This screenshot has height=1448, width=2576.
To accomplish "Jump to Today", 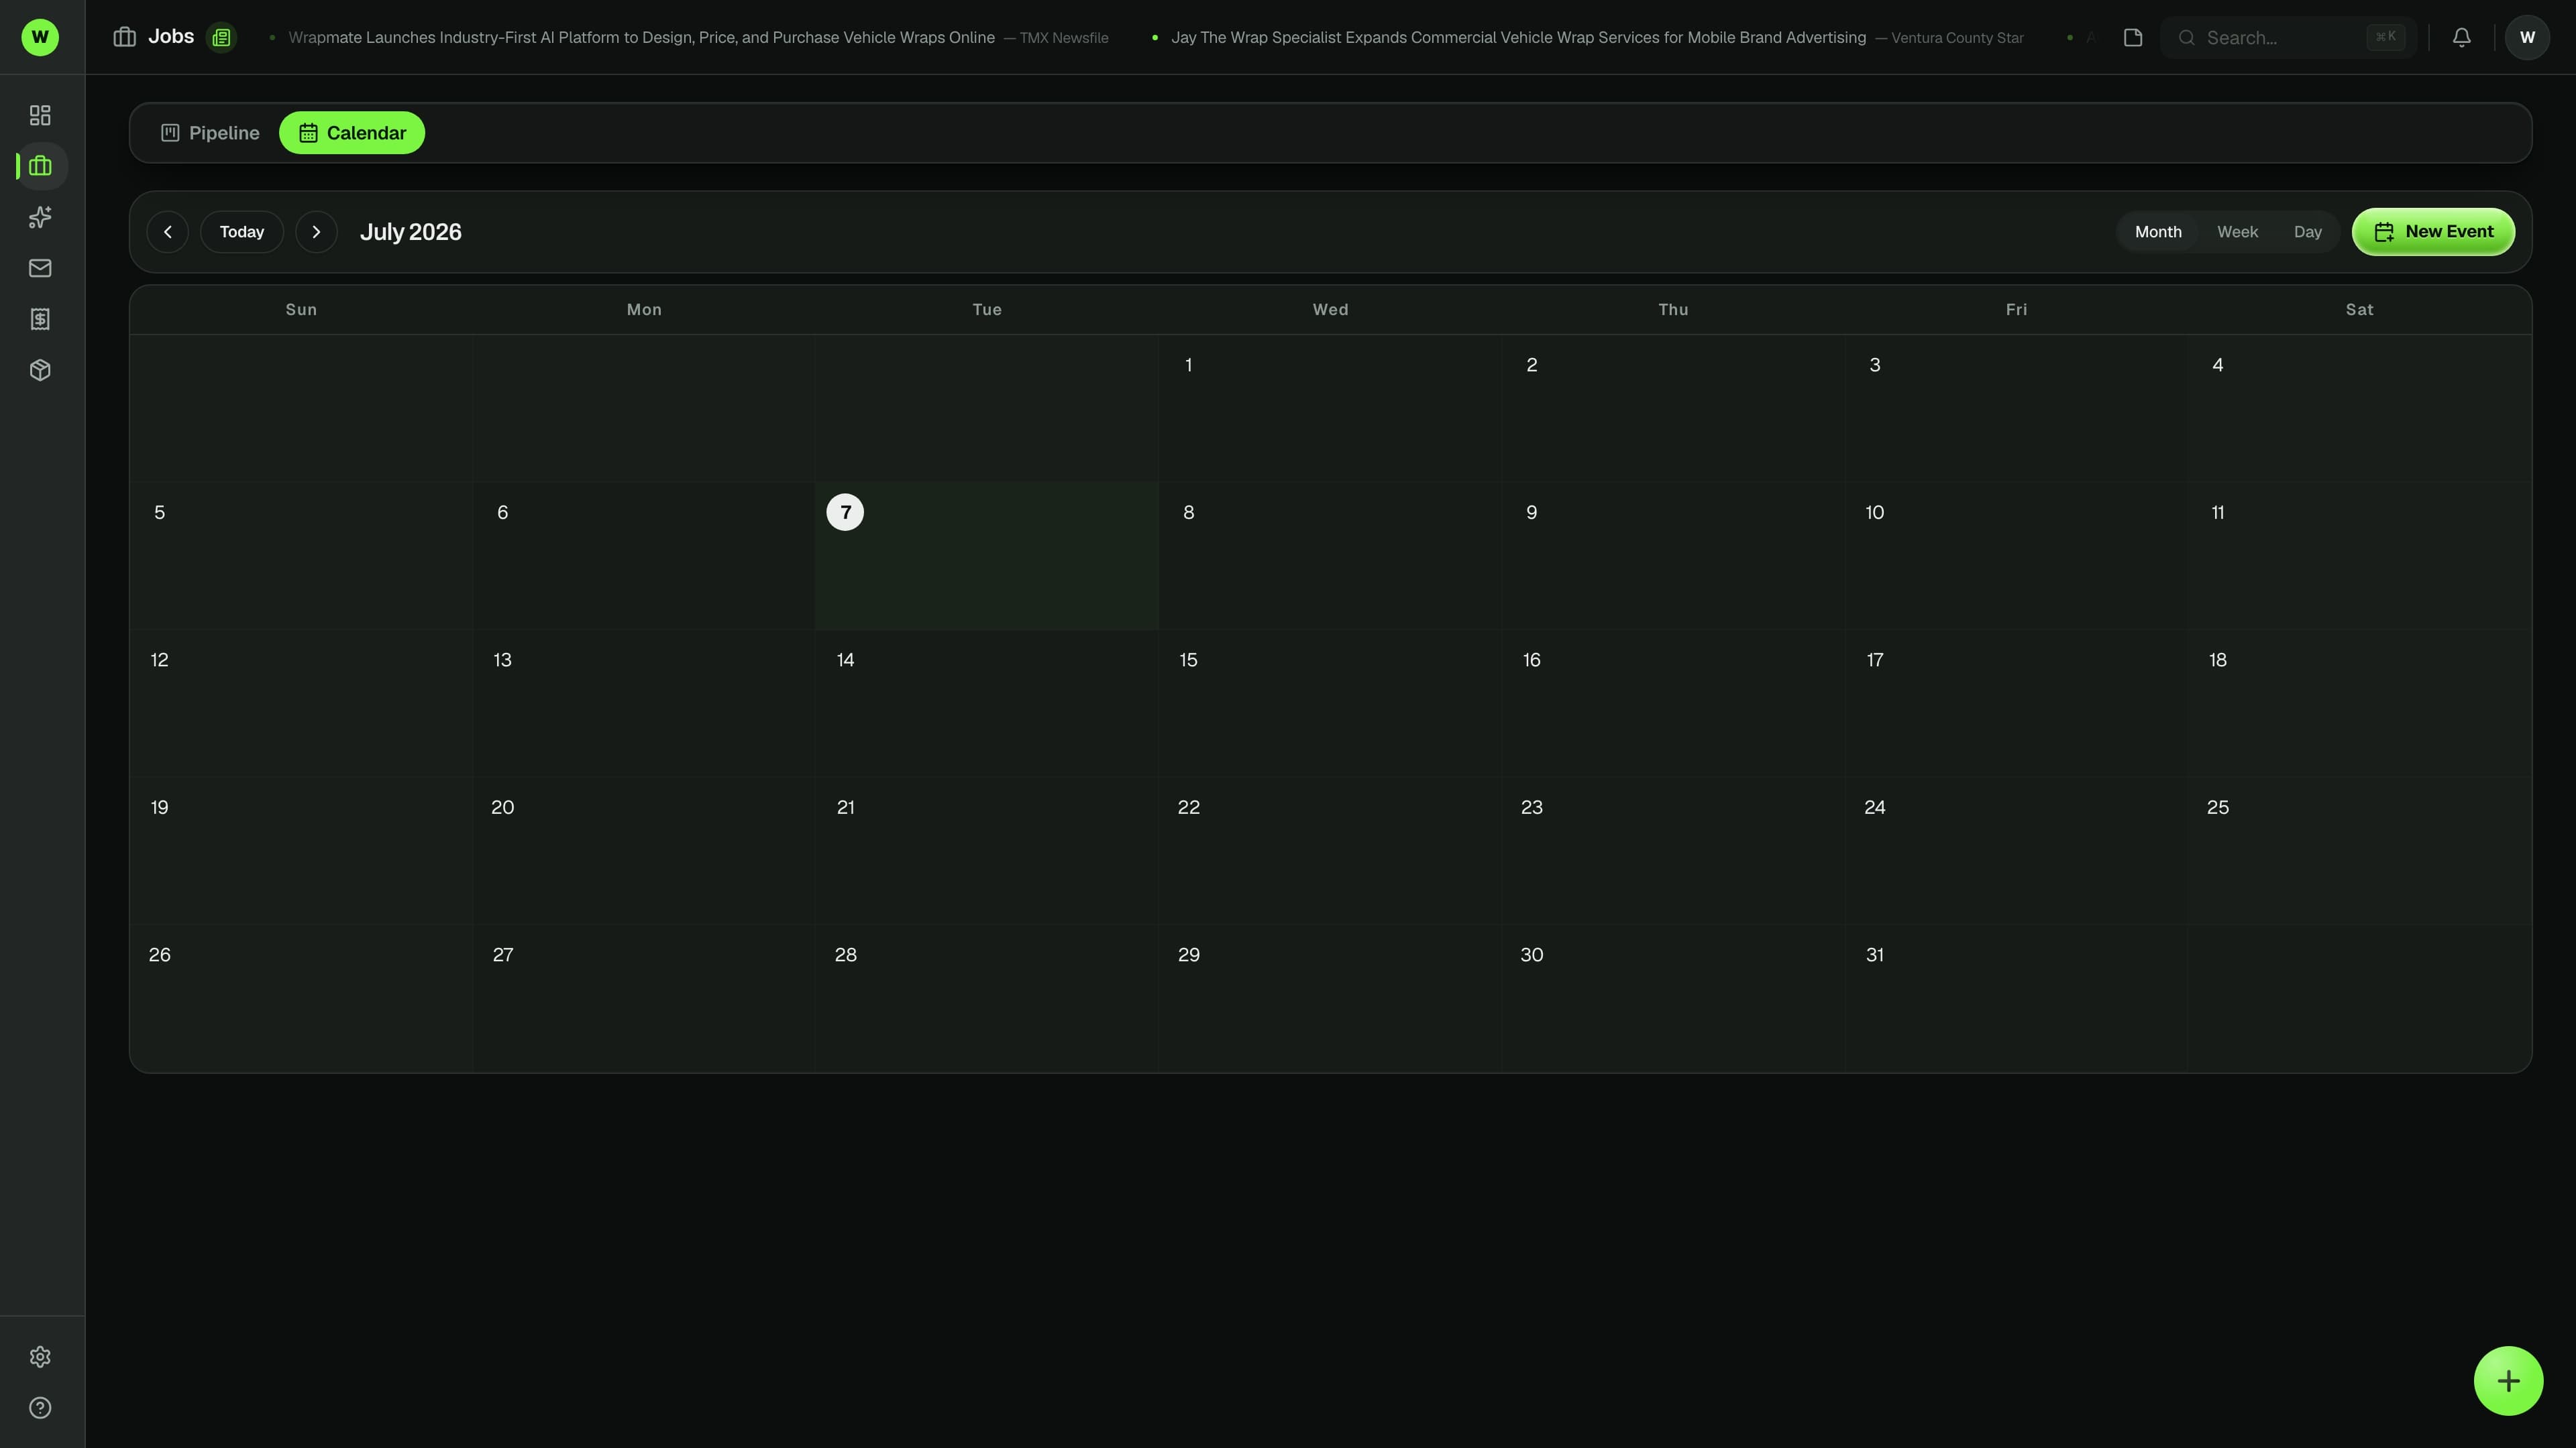I will 242,232.
